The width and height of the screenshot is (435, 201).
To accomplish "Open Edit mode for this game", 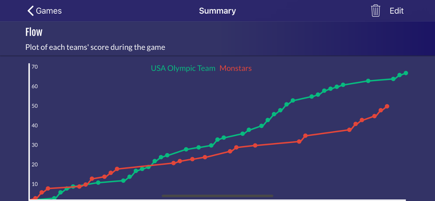I will pos(396,11).
